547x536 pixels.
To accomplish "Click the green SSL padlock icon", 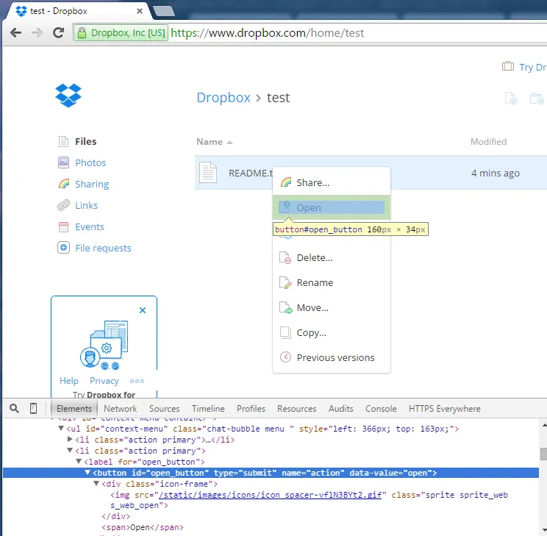I will tap(82, 33).
